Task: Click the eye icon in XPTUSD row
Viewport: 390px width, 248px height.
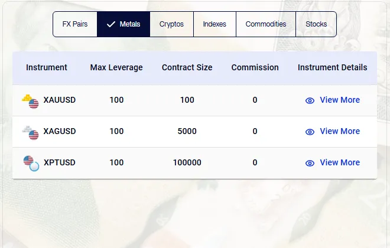Action: (310, 163)
